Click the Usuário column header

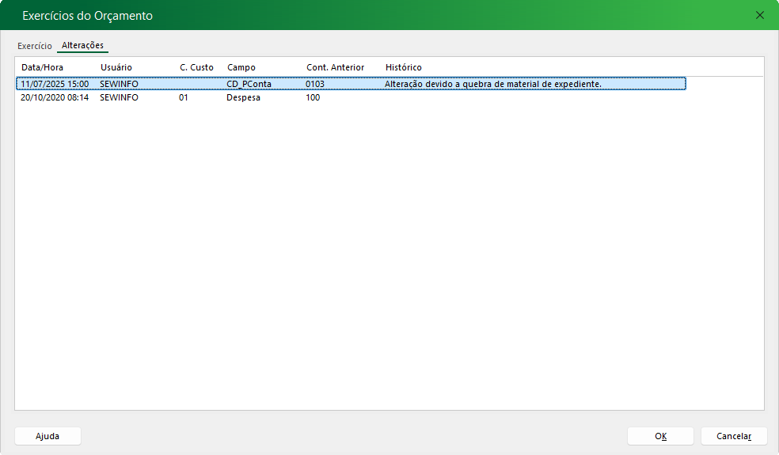pyautogui.click(x=116, y=67)
